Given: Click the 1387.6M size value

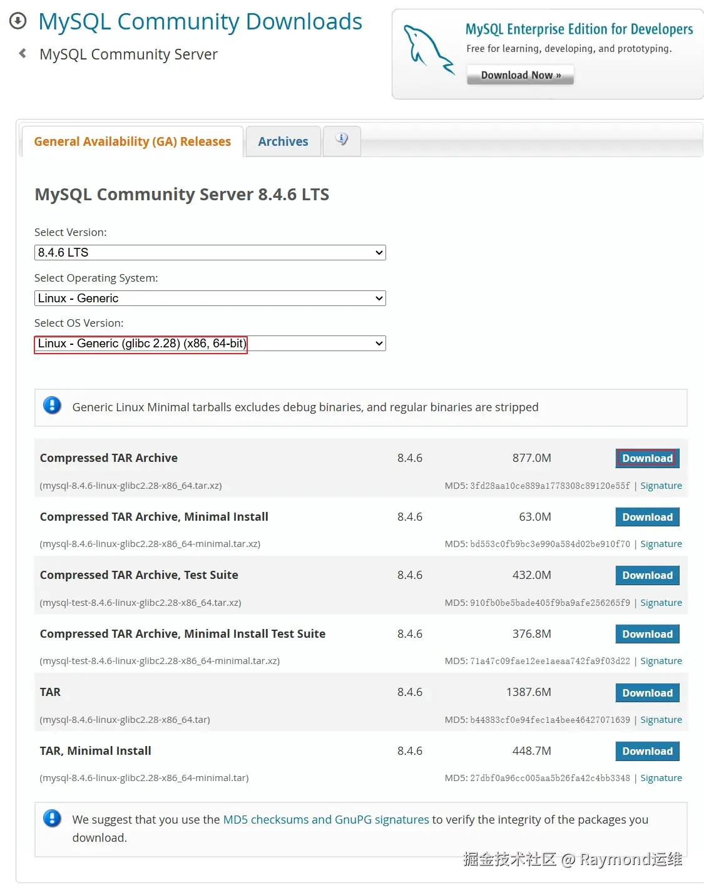Looking at the screenshot, I should point(529,692).
